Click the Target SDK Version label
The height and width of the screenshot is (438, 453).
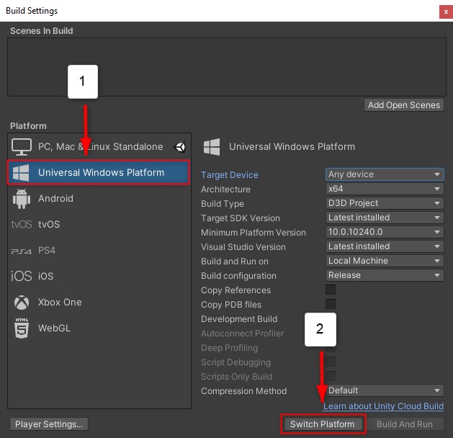(241, 218)
